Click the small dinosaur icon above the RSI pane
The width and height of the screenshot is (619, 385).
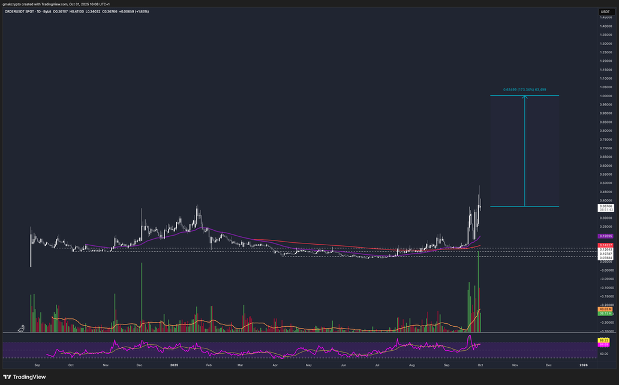[x=22, y=327]
